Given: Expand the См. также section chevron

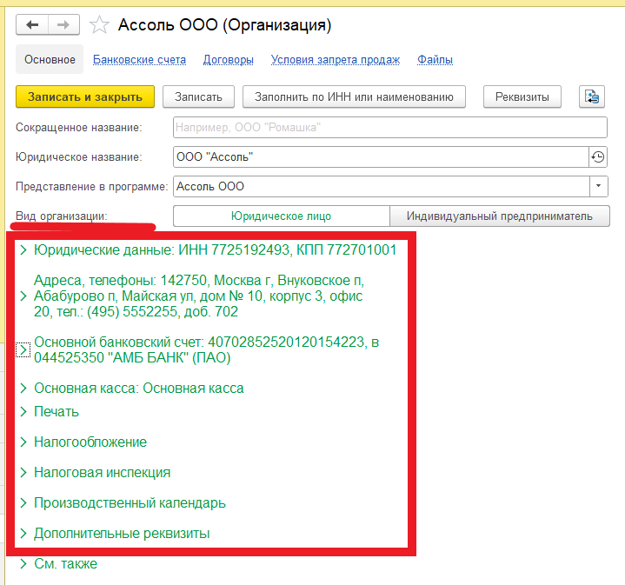Looking at the screenshot, I should (23, 563).
